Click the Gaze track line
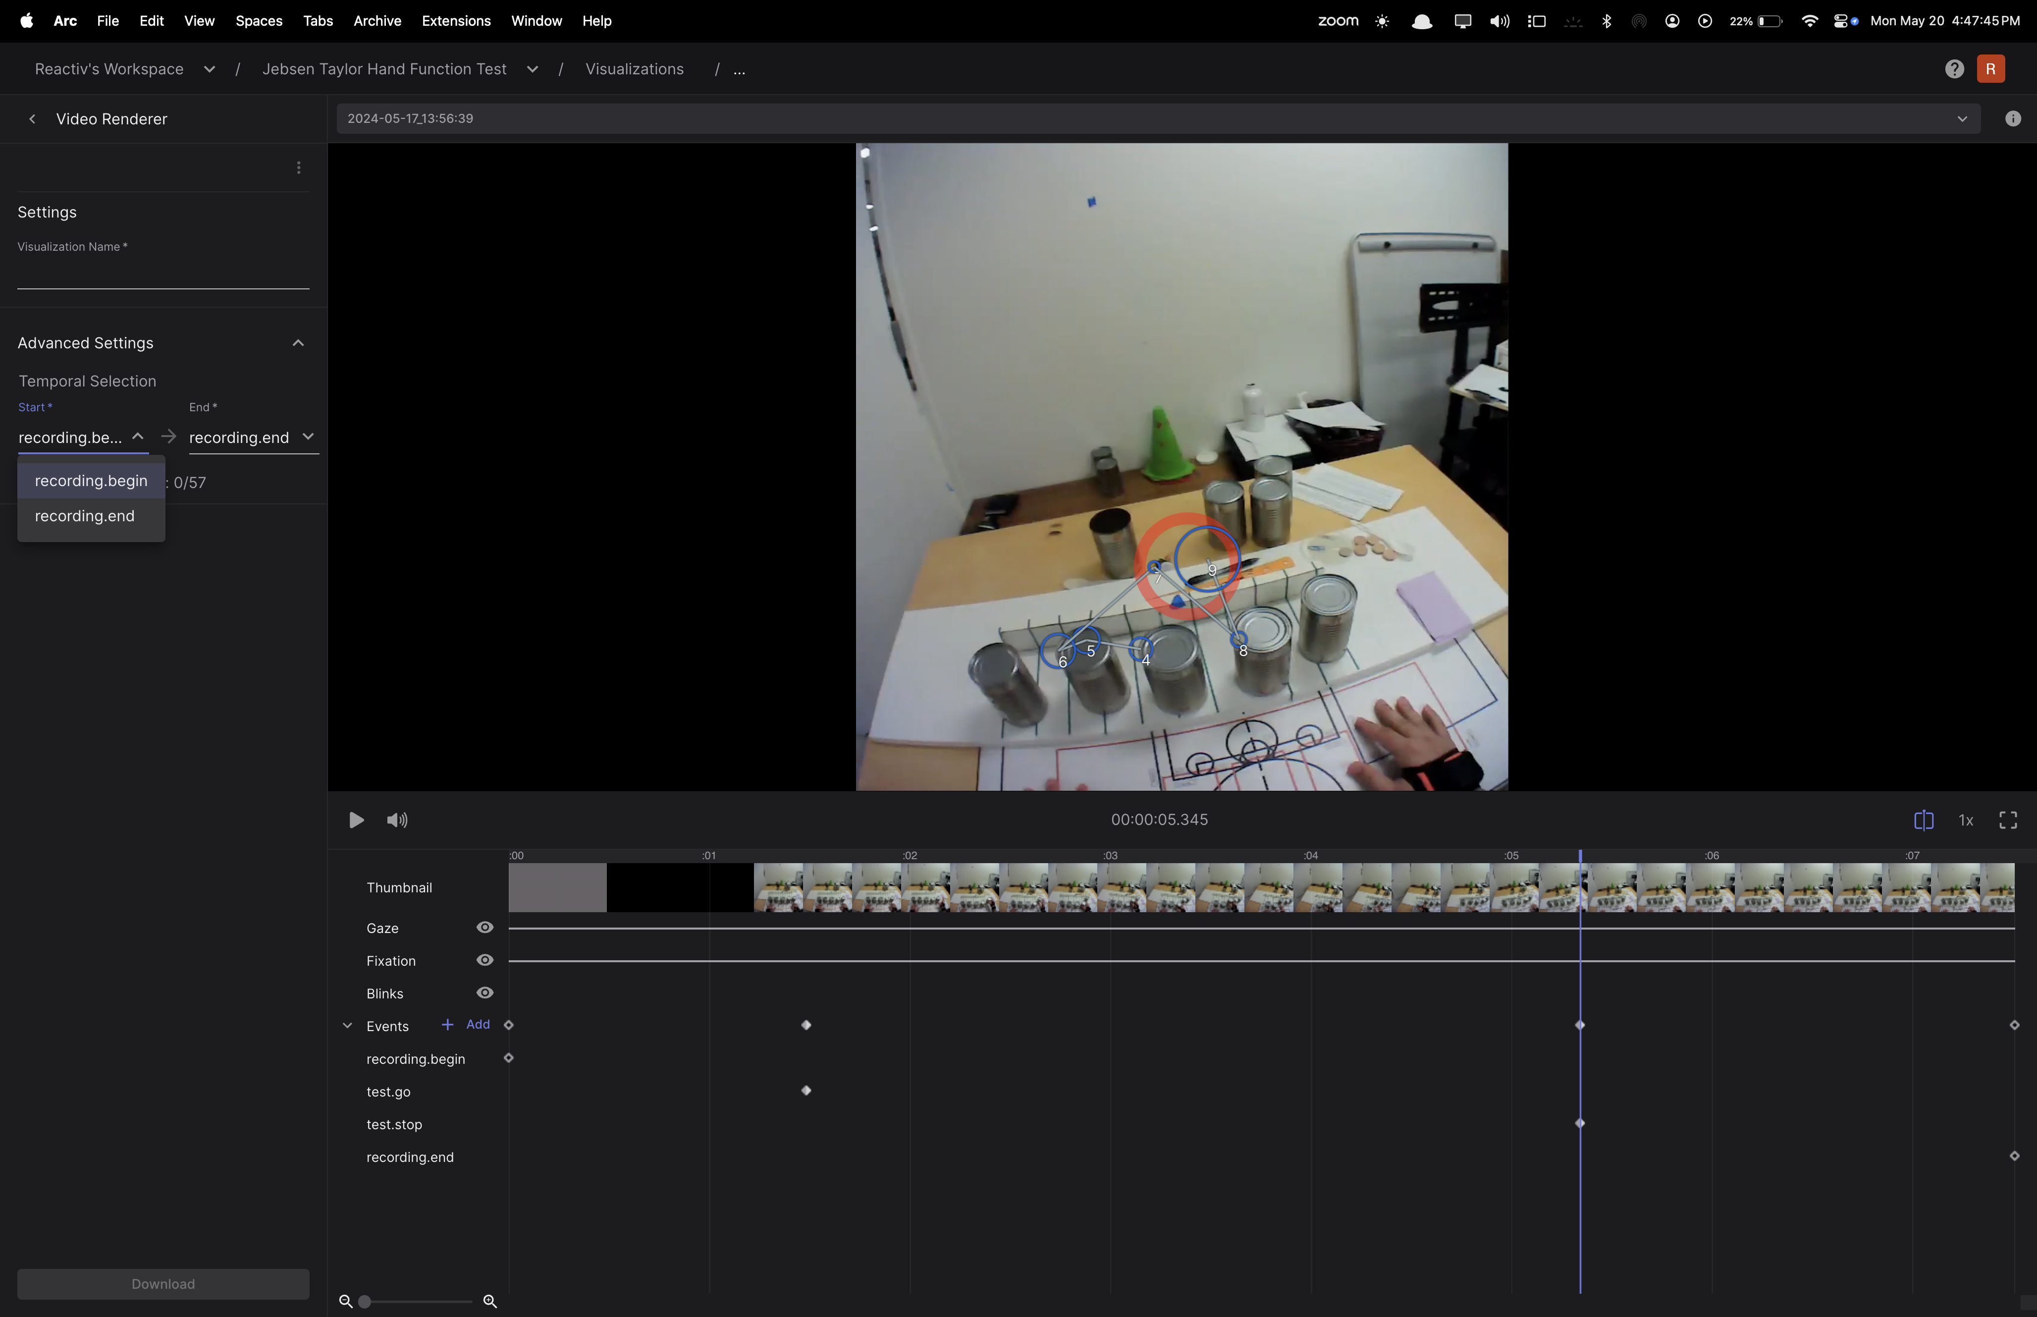This screenshot has width=2037, height=1317. (1262, 928)
